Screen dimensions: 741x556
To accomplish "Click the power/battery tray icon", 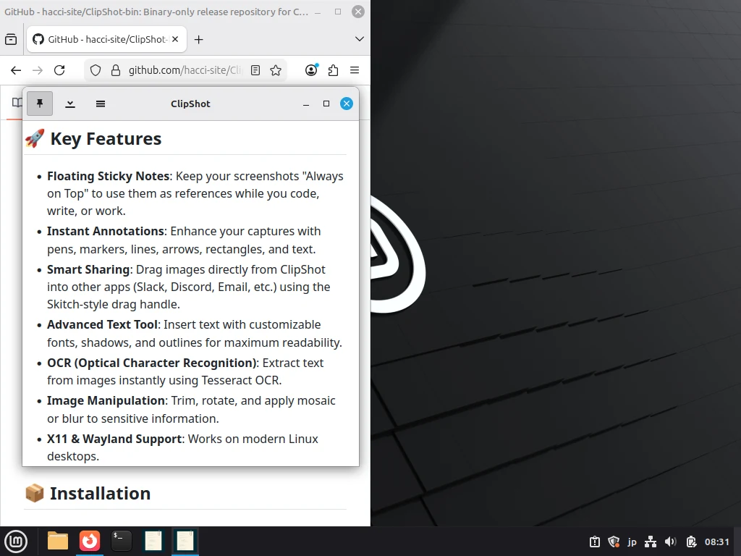I will click(691, 542).
